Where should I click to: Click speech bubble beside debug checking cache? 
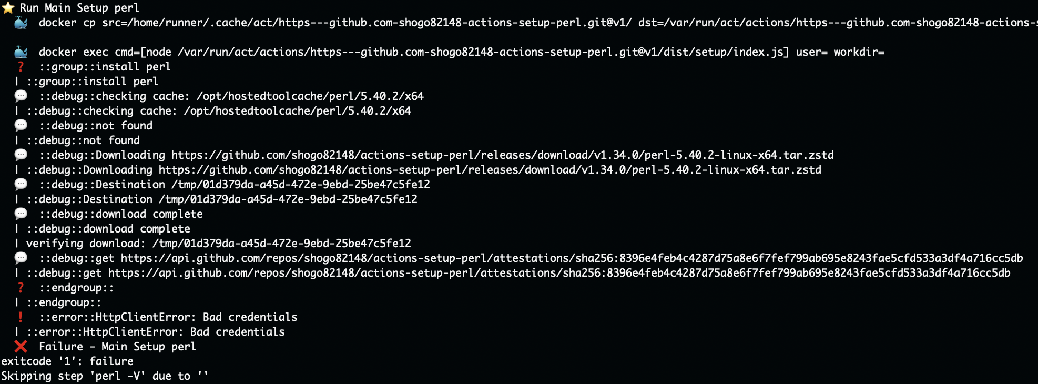pos(21,96)
